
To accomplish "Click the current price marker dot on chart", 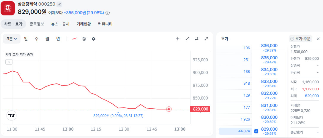I will pyautogui.click(x=169, y=109).
